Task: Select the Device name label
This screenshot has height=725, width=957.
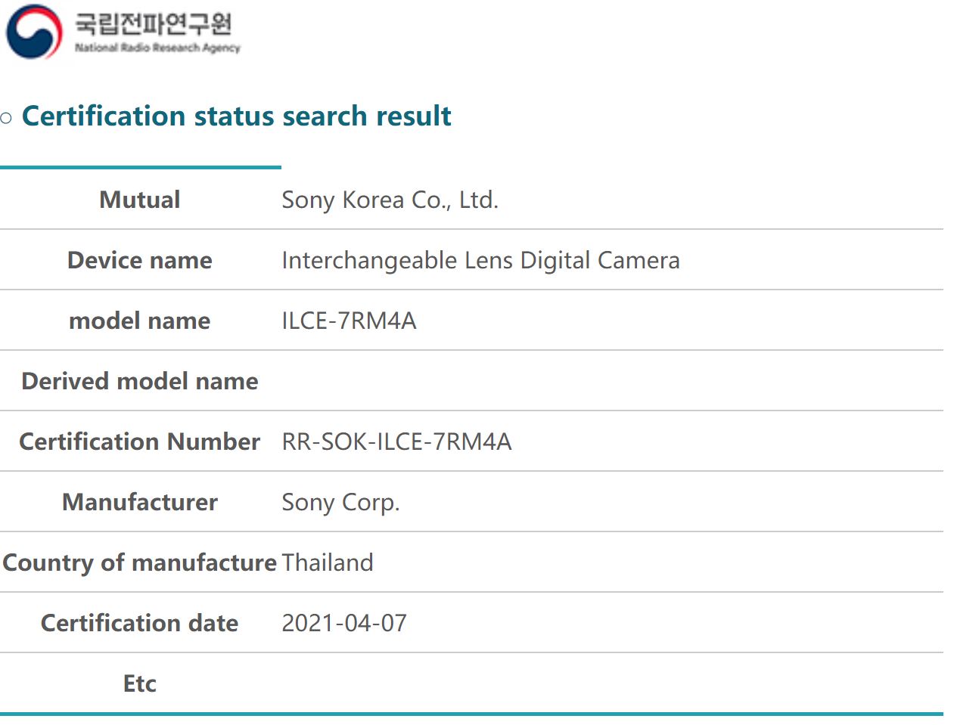Action: pyautogui.click(x=140, y=260)
